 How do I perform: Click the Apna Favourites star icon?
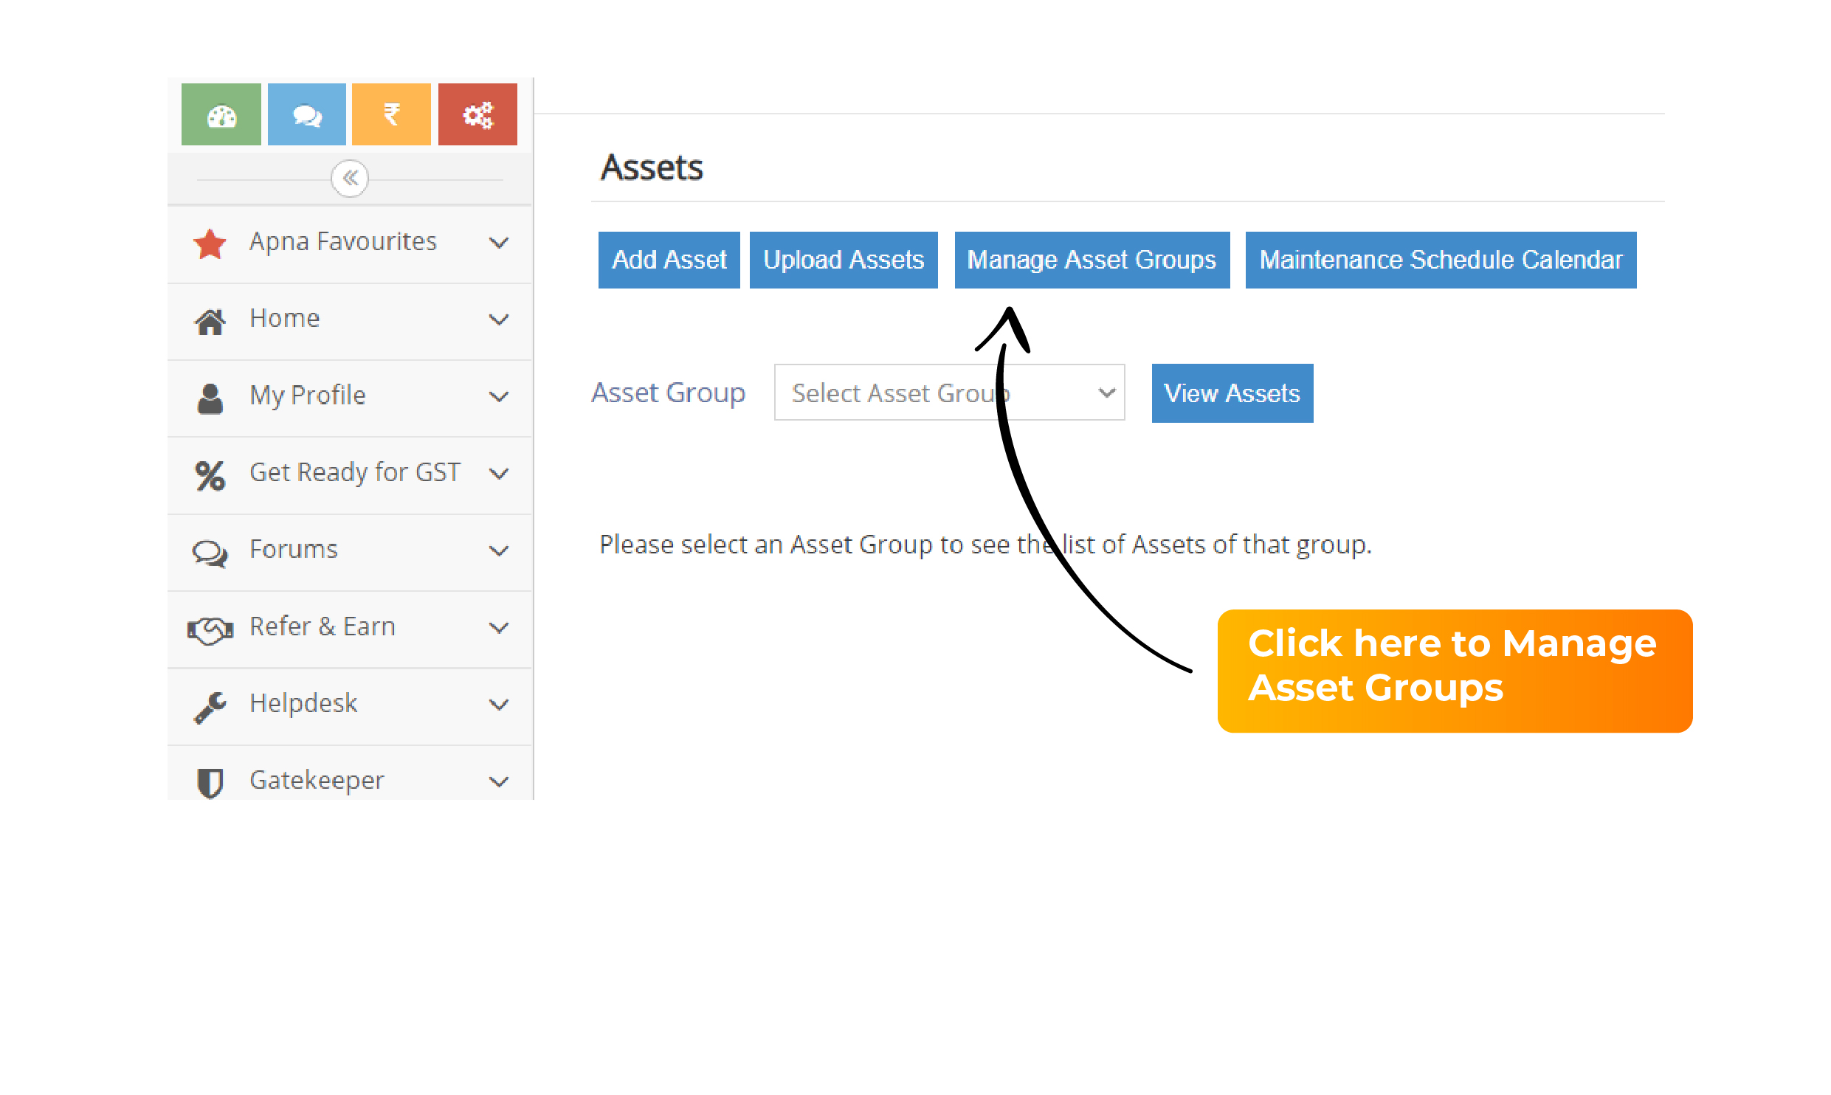[210, 243]
